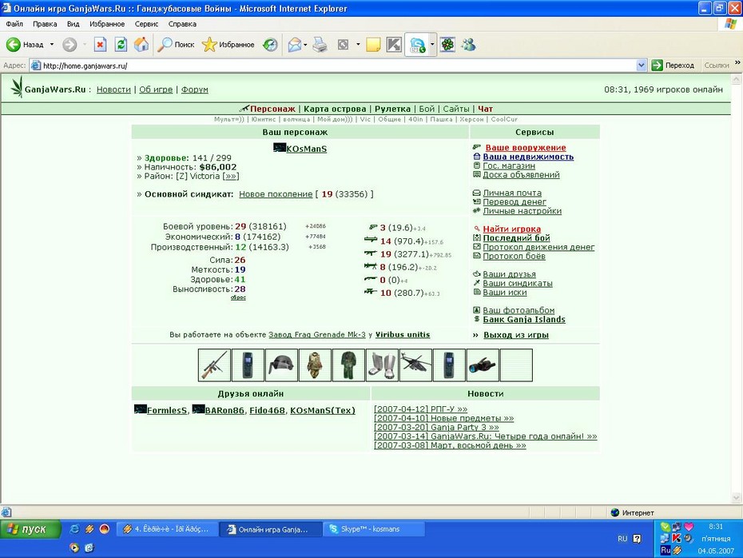Click the pink heart tray icon
The image size is (743, 558).
(x=689, y=527)
